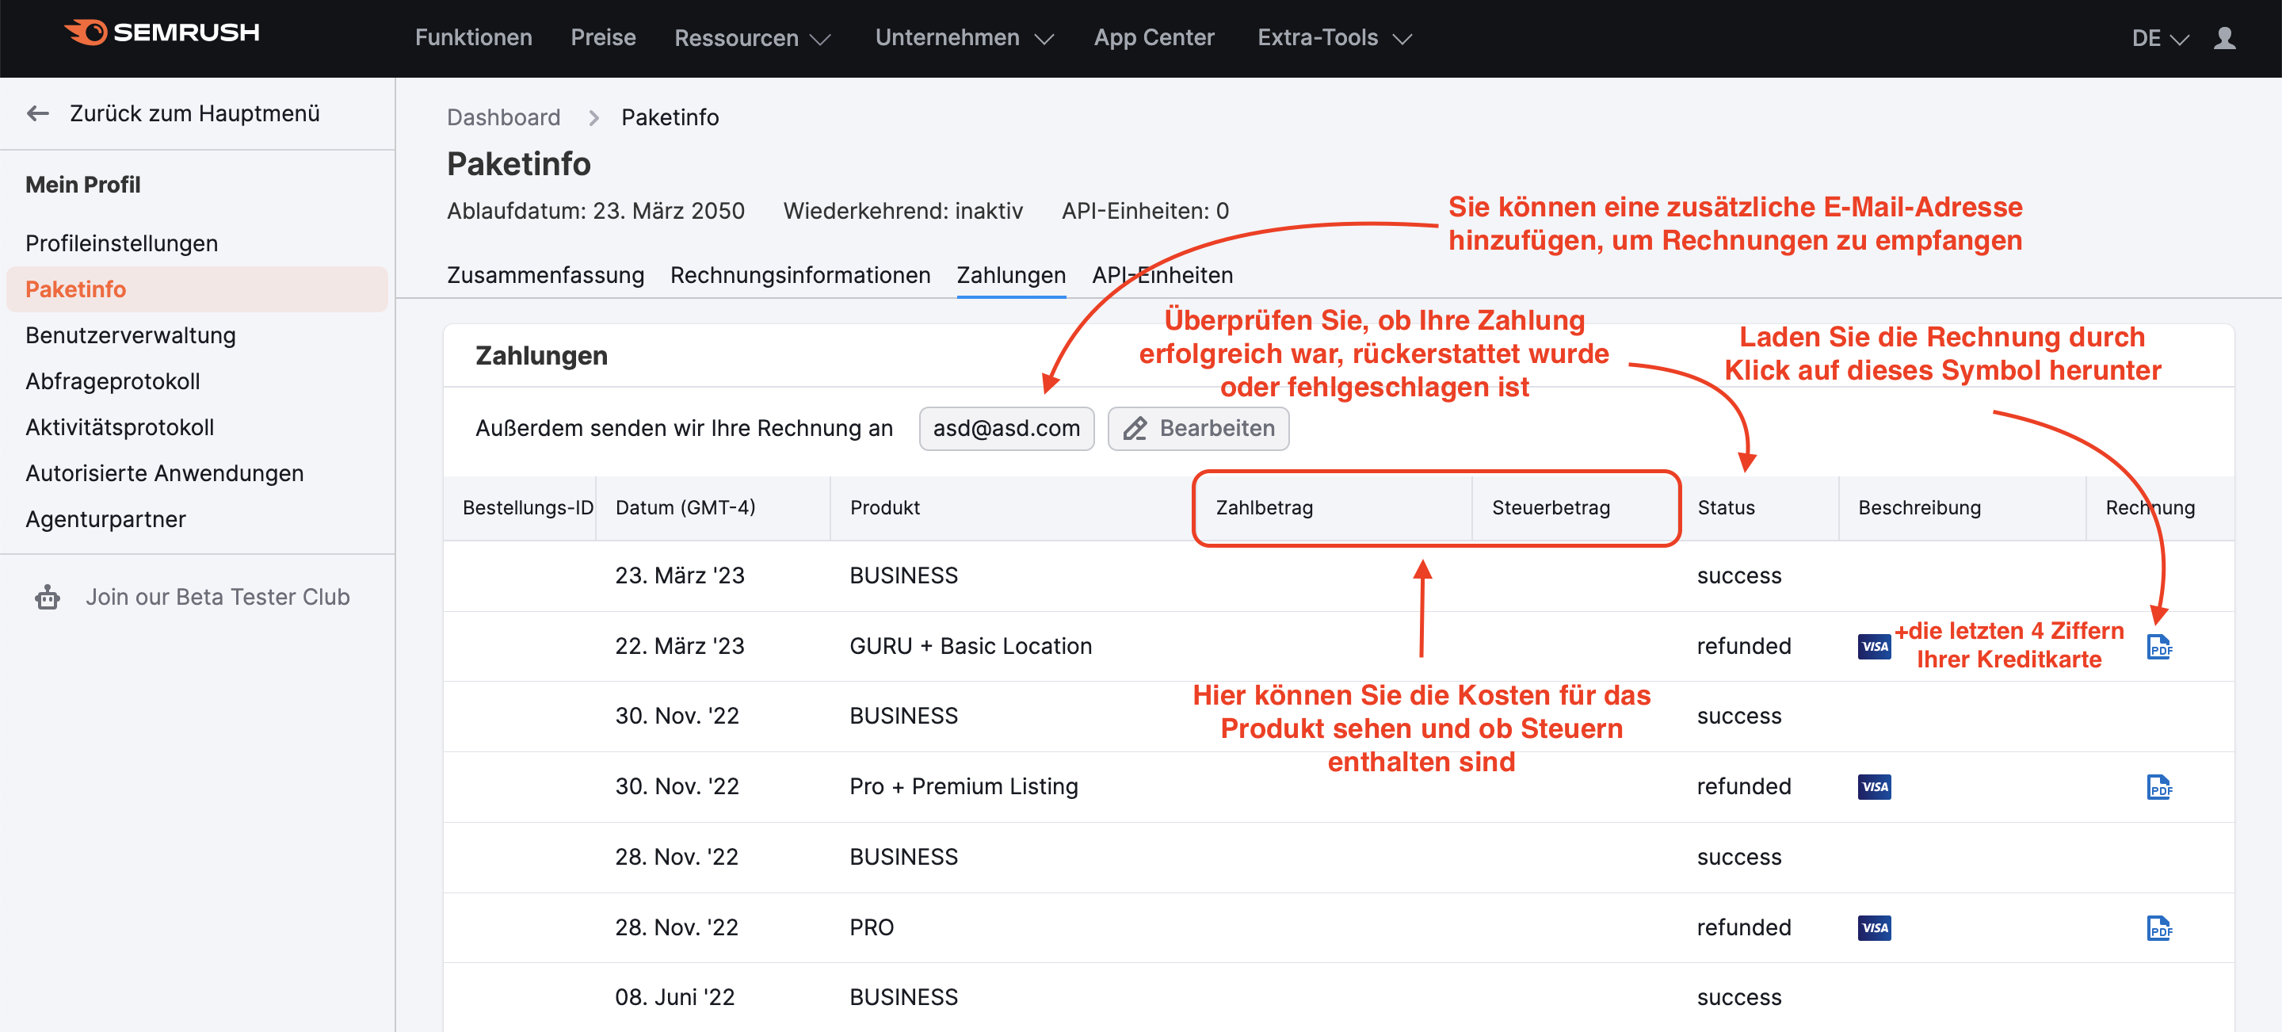Expand the Unternehmen dropdown
The image size is (2282, 1032).
tap(964, 38)
